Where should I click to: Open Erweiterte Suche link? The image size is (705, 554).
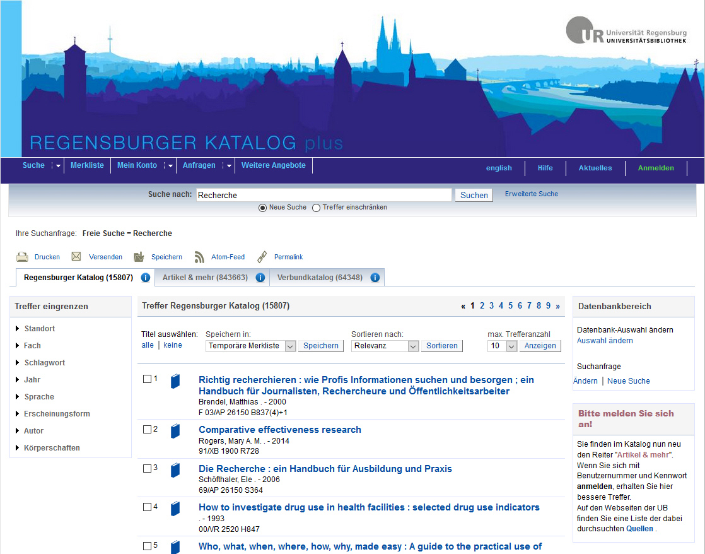(x=531, y=194)
